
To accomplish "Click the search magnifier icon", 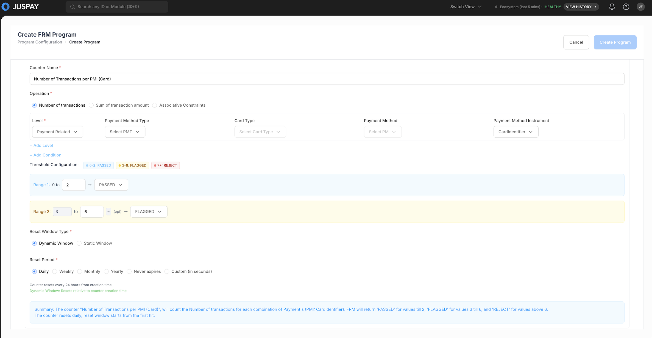I will point(73,7).
